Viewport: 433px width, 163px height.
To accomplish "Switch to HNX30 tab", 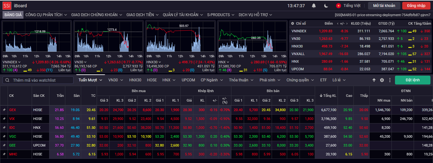I will tap(135, 80).
